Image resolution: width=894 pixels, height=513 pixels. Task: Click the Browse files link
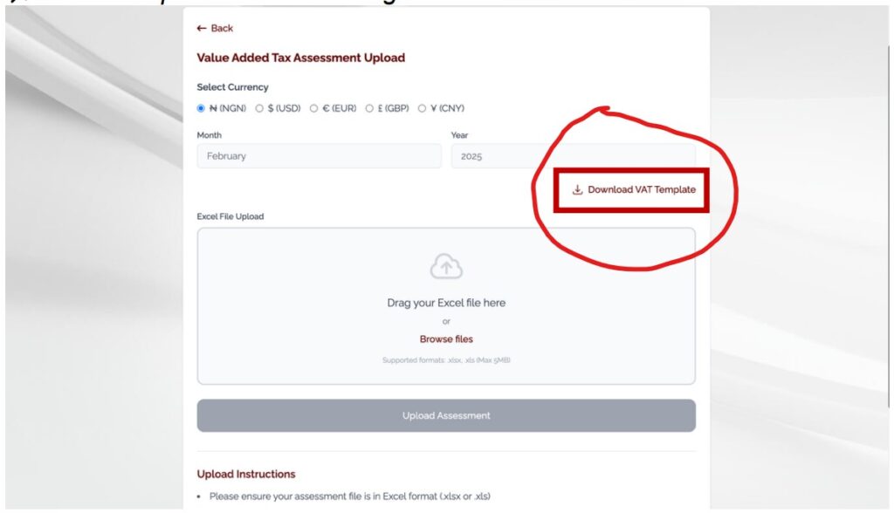pos(446,339)
